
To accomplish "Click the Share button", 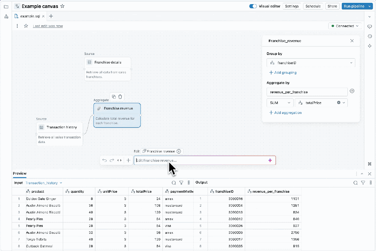I will [332, 6].
